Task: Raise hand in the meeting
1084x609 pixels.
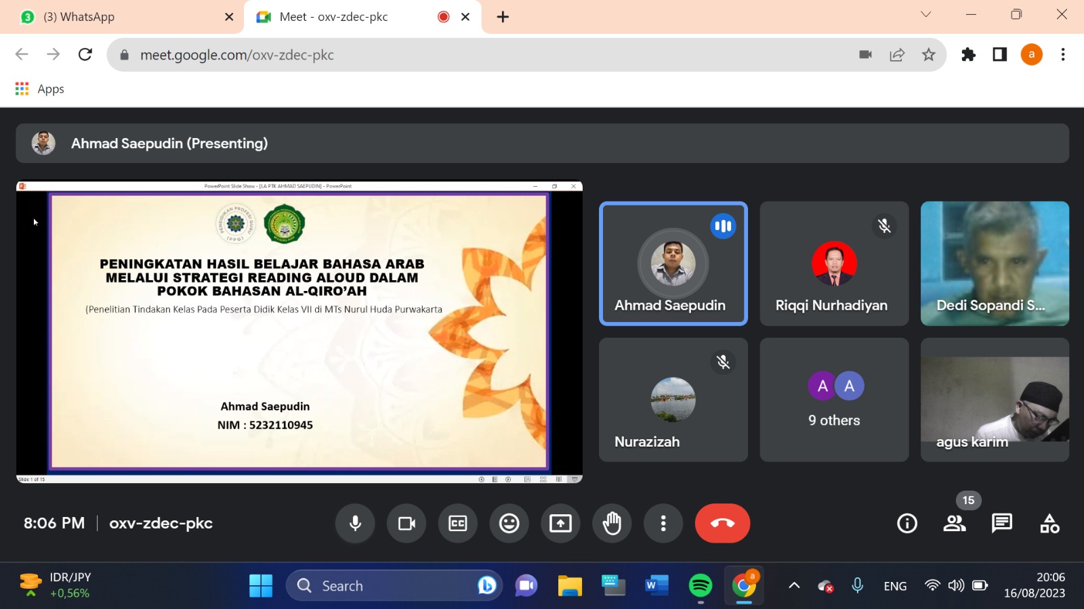Action: [x=612, y=523]
